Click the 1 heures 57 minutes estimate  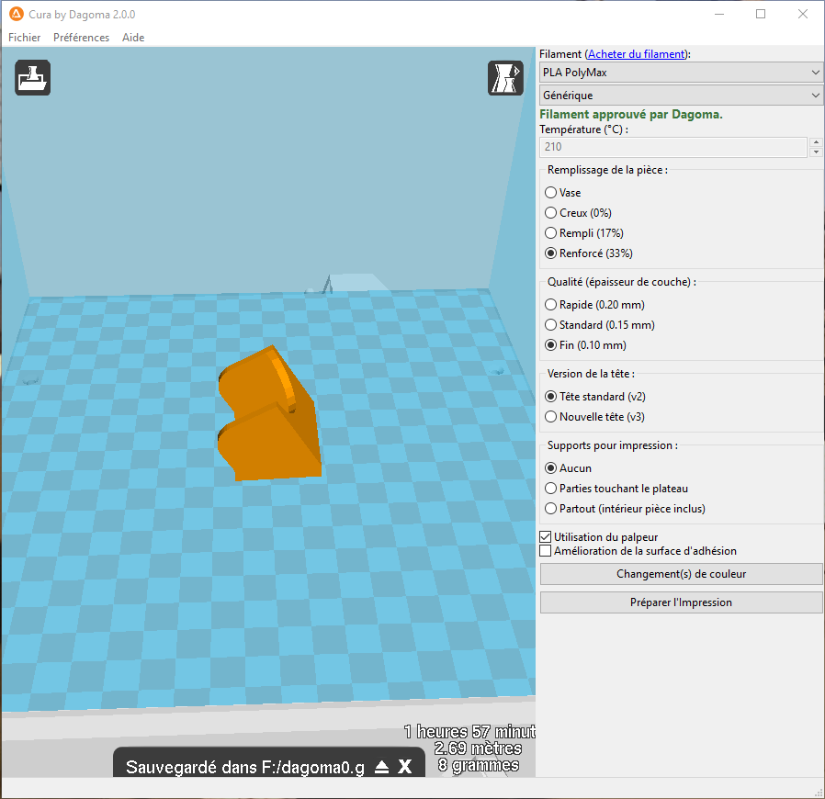469,732
